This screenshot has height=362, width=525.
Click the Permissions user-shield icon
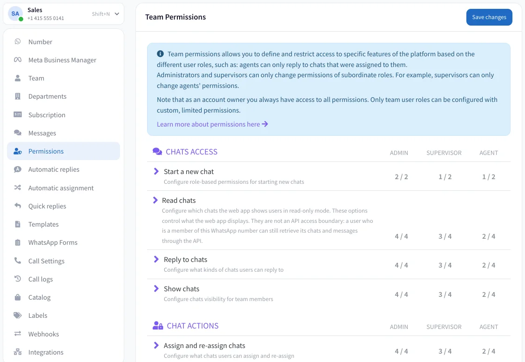17,151
